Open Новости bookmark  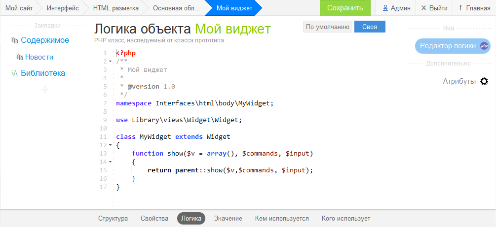point(39,57)
